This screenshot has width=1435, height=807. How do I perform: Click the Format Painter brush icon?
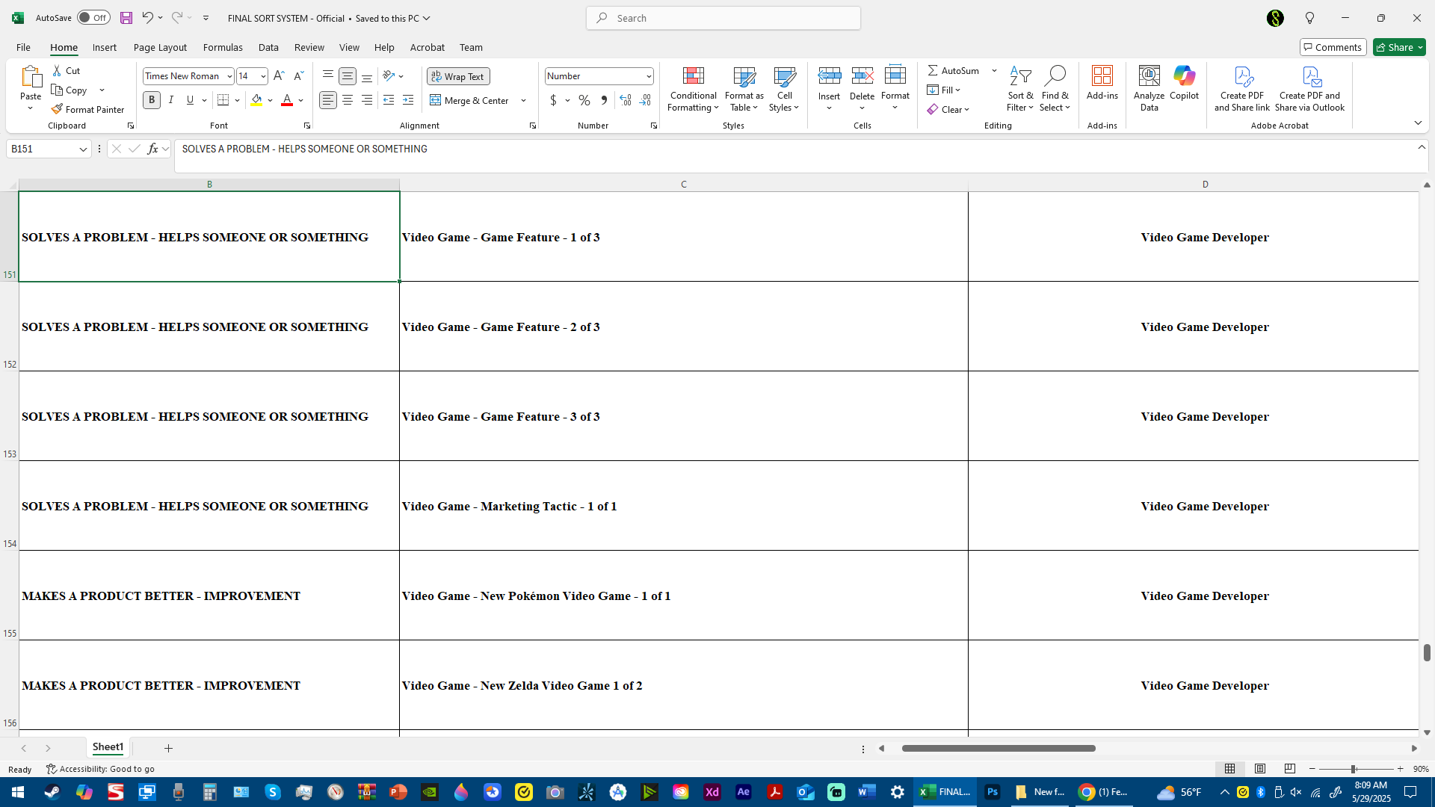pyautogui.click(x=57, y=109)
